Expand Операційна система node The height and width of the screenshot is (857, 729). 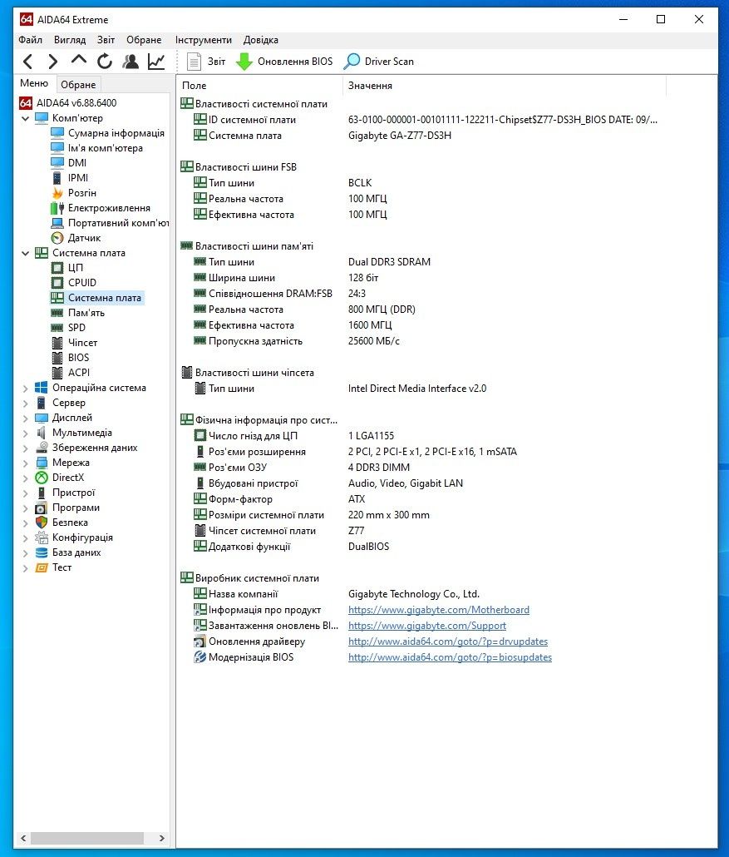click(x=25, y=388)
